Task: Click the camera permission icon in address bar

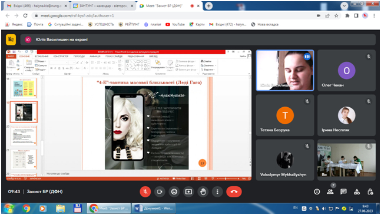Action: coord(319,15)
